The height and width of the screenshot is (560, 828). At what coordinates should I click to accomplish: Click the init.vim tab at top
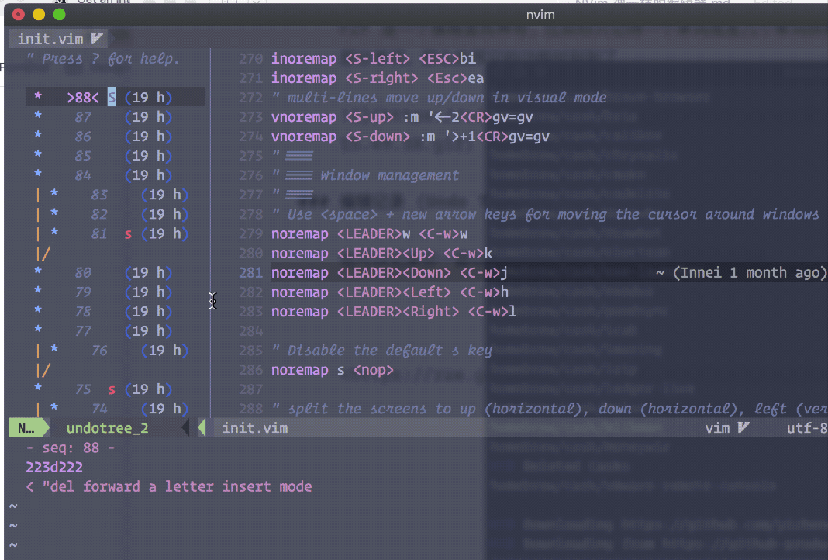[59, 39]
